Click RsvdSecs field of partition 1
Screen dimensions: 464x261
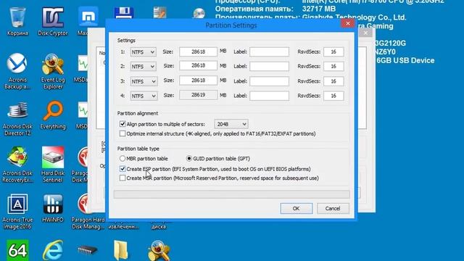[333, 51]
